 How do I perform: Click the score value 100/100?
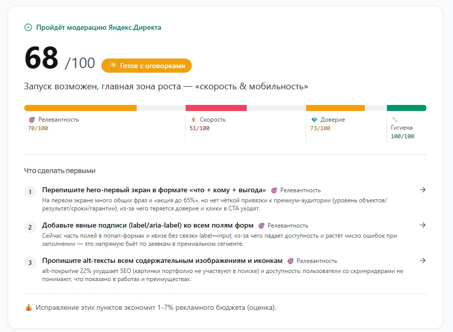[x=403, y=136]
